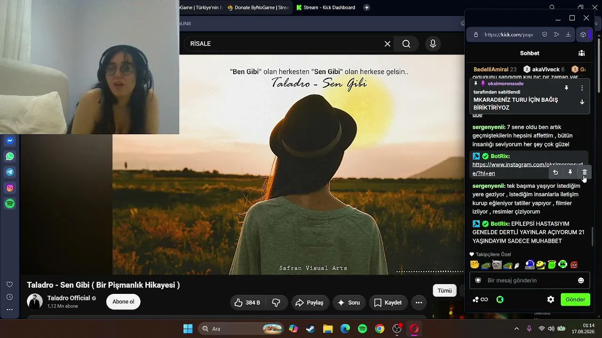Share the video with Paylaş
Image resolution: width=602 pixels, height=338 pixels.
(309, 303)
